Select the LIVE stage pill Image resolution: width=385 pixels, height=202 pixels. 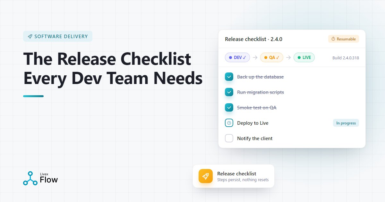point(304,57)
